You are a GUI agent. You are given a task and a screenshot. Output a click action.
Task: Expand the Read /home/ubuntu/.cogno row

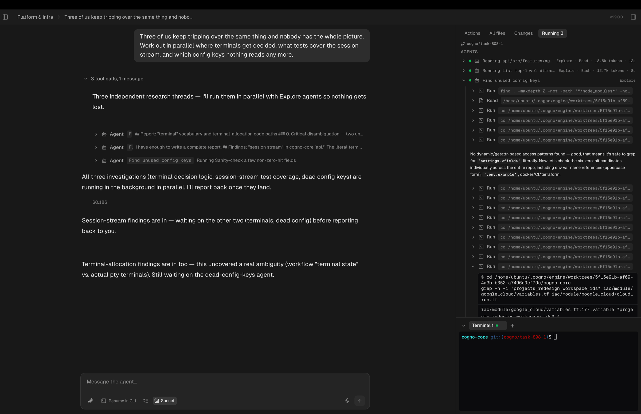point(473,100)
